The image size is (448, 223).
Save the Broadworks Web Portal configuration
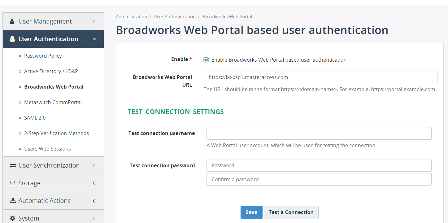point(251,212)
